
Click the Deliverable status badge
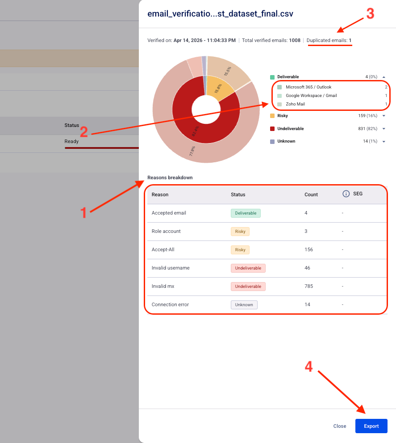246,213
